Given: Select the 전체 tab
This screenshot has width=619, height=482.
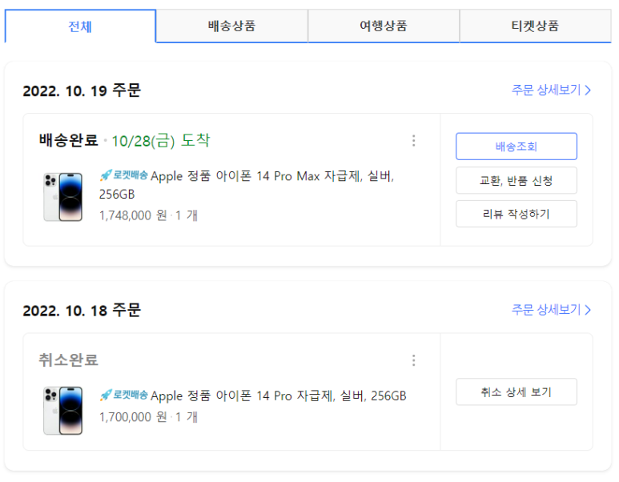Looking at the screenshot, I should [x=80, y=26].
